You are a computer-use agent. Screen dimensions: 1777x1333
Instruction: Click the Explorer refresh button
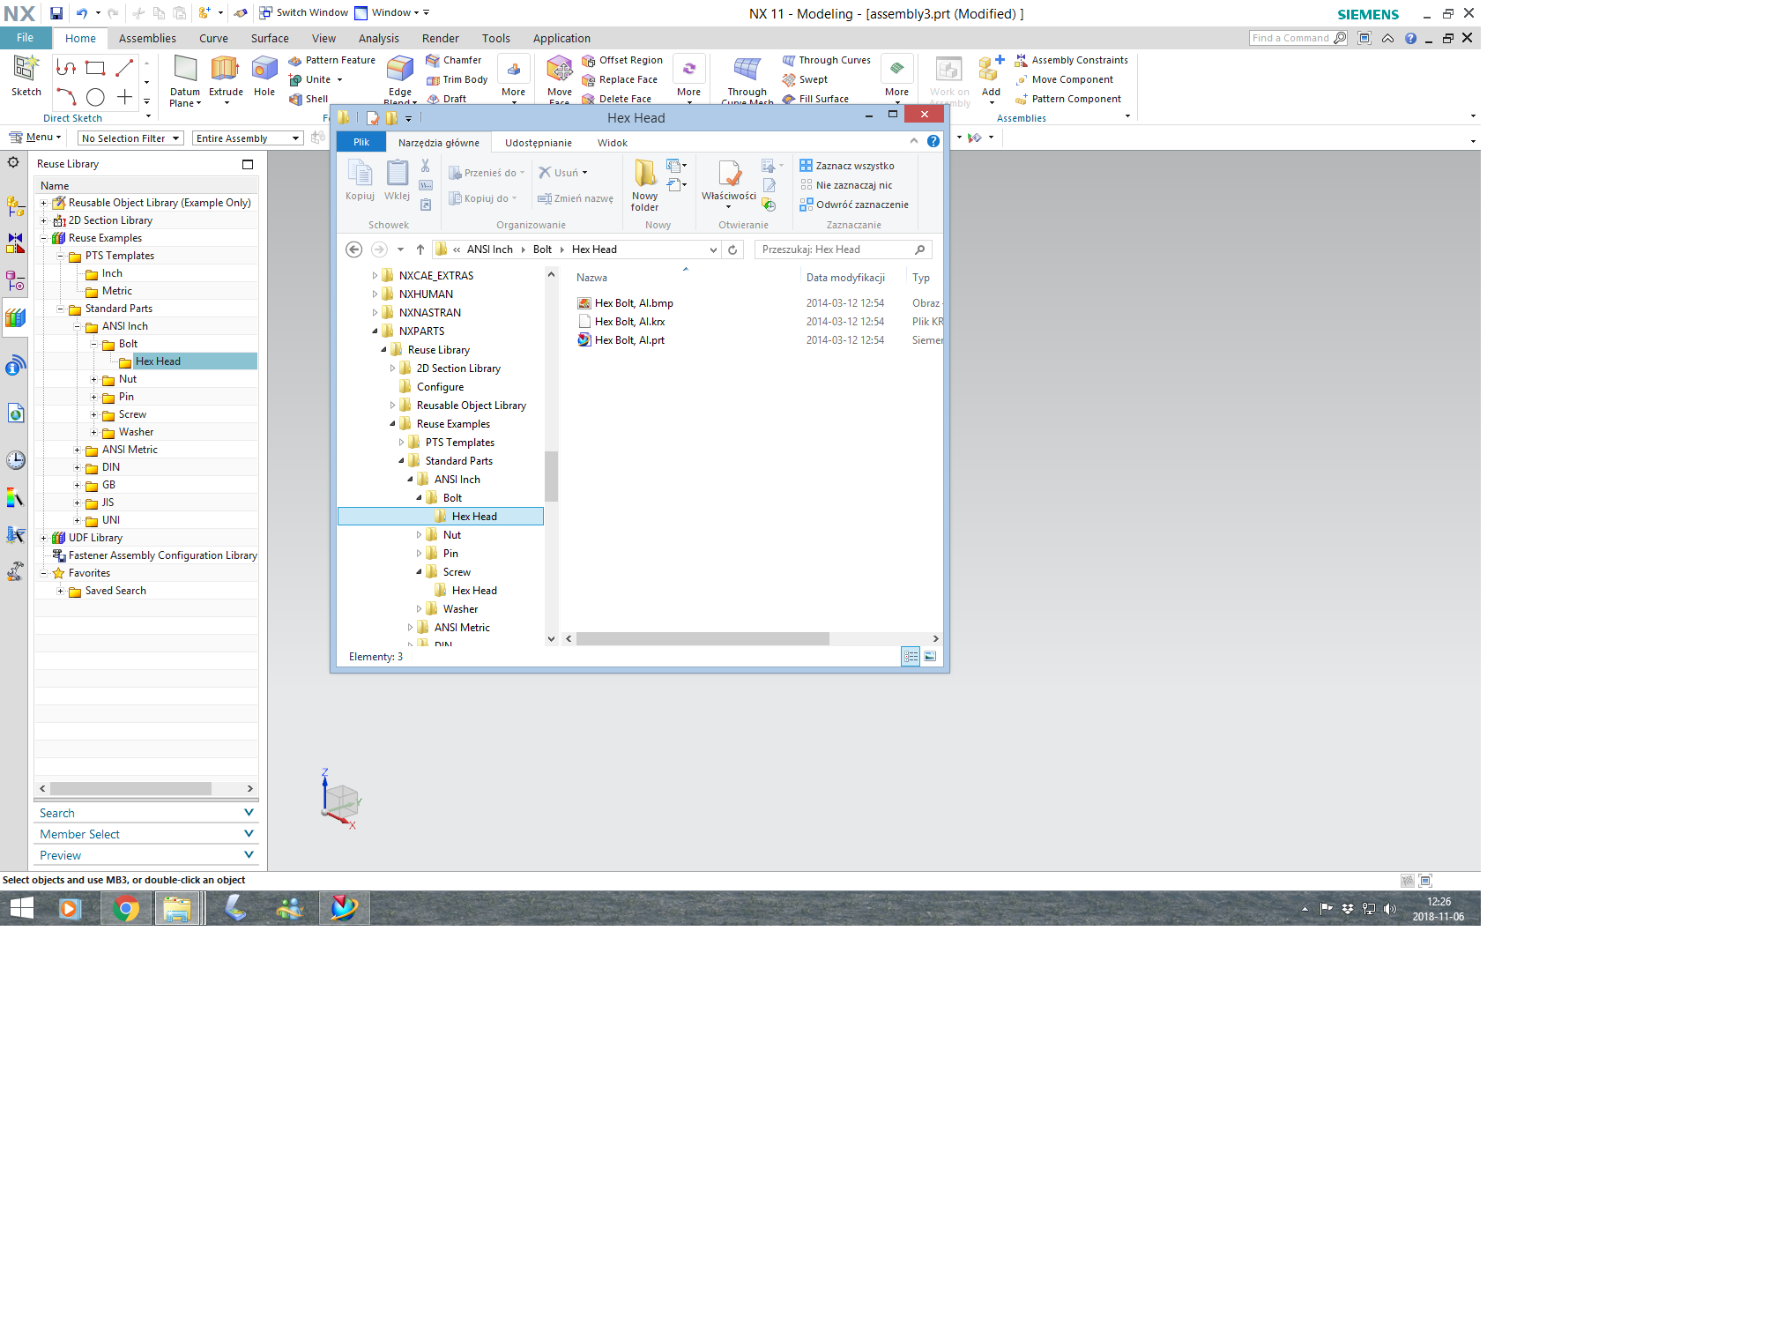tap(732, 249)
